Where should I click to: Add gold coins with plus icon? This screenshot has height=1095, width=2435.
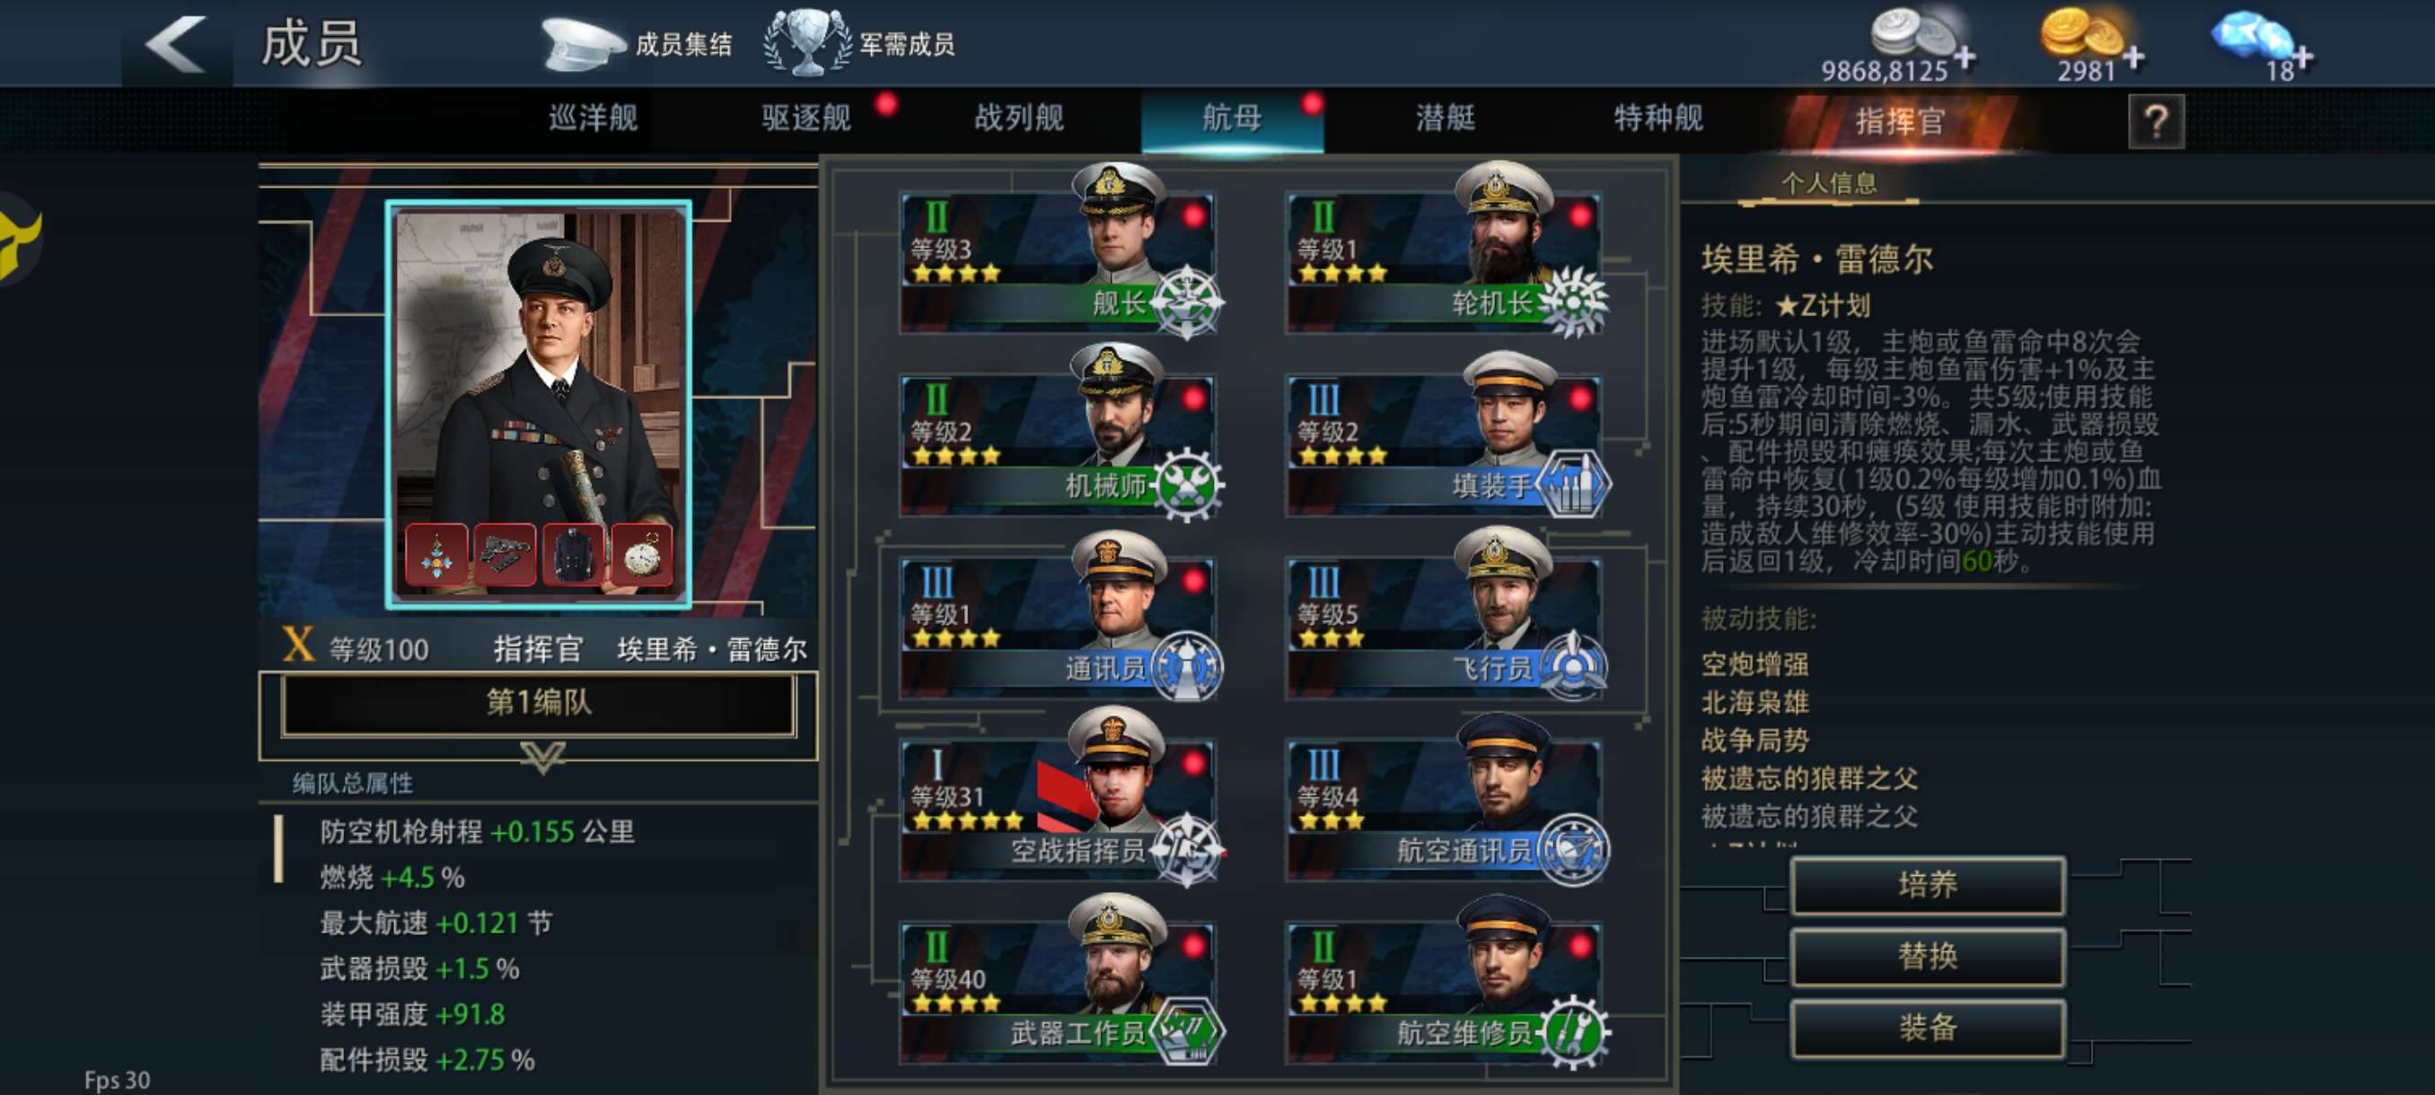2132,57
